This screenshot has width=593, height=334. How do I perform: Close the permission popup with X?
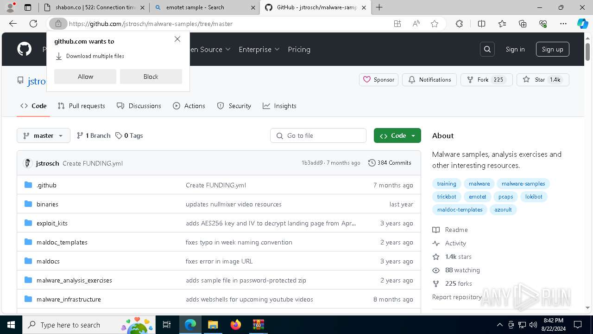tap(177, 39)
